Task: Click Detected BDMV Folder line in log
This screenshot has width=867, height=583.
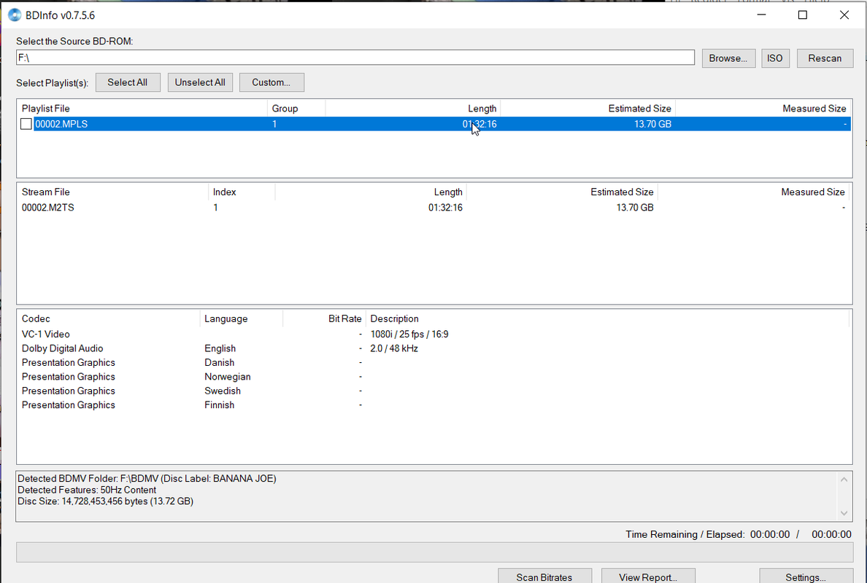Action: point(147,479)
